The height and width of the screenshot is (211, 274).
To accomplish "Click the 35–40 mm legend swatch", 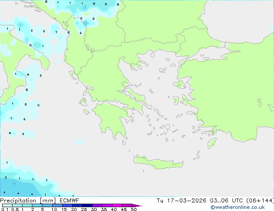I will pyautogui.click(x=107, y=205).
